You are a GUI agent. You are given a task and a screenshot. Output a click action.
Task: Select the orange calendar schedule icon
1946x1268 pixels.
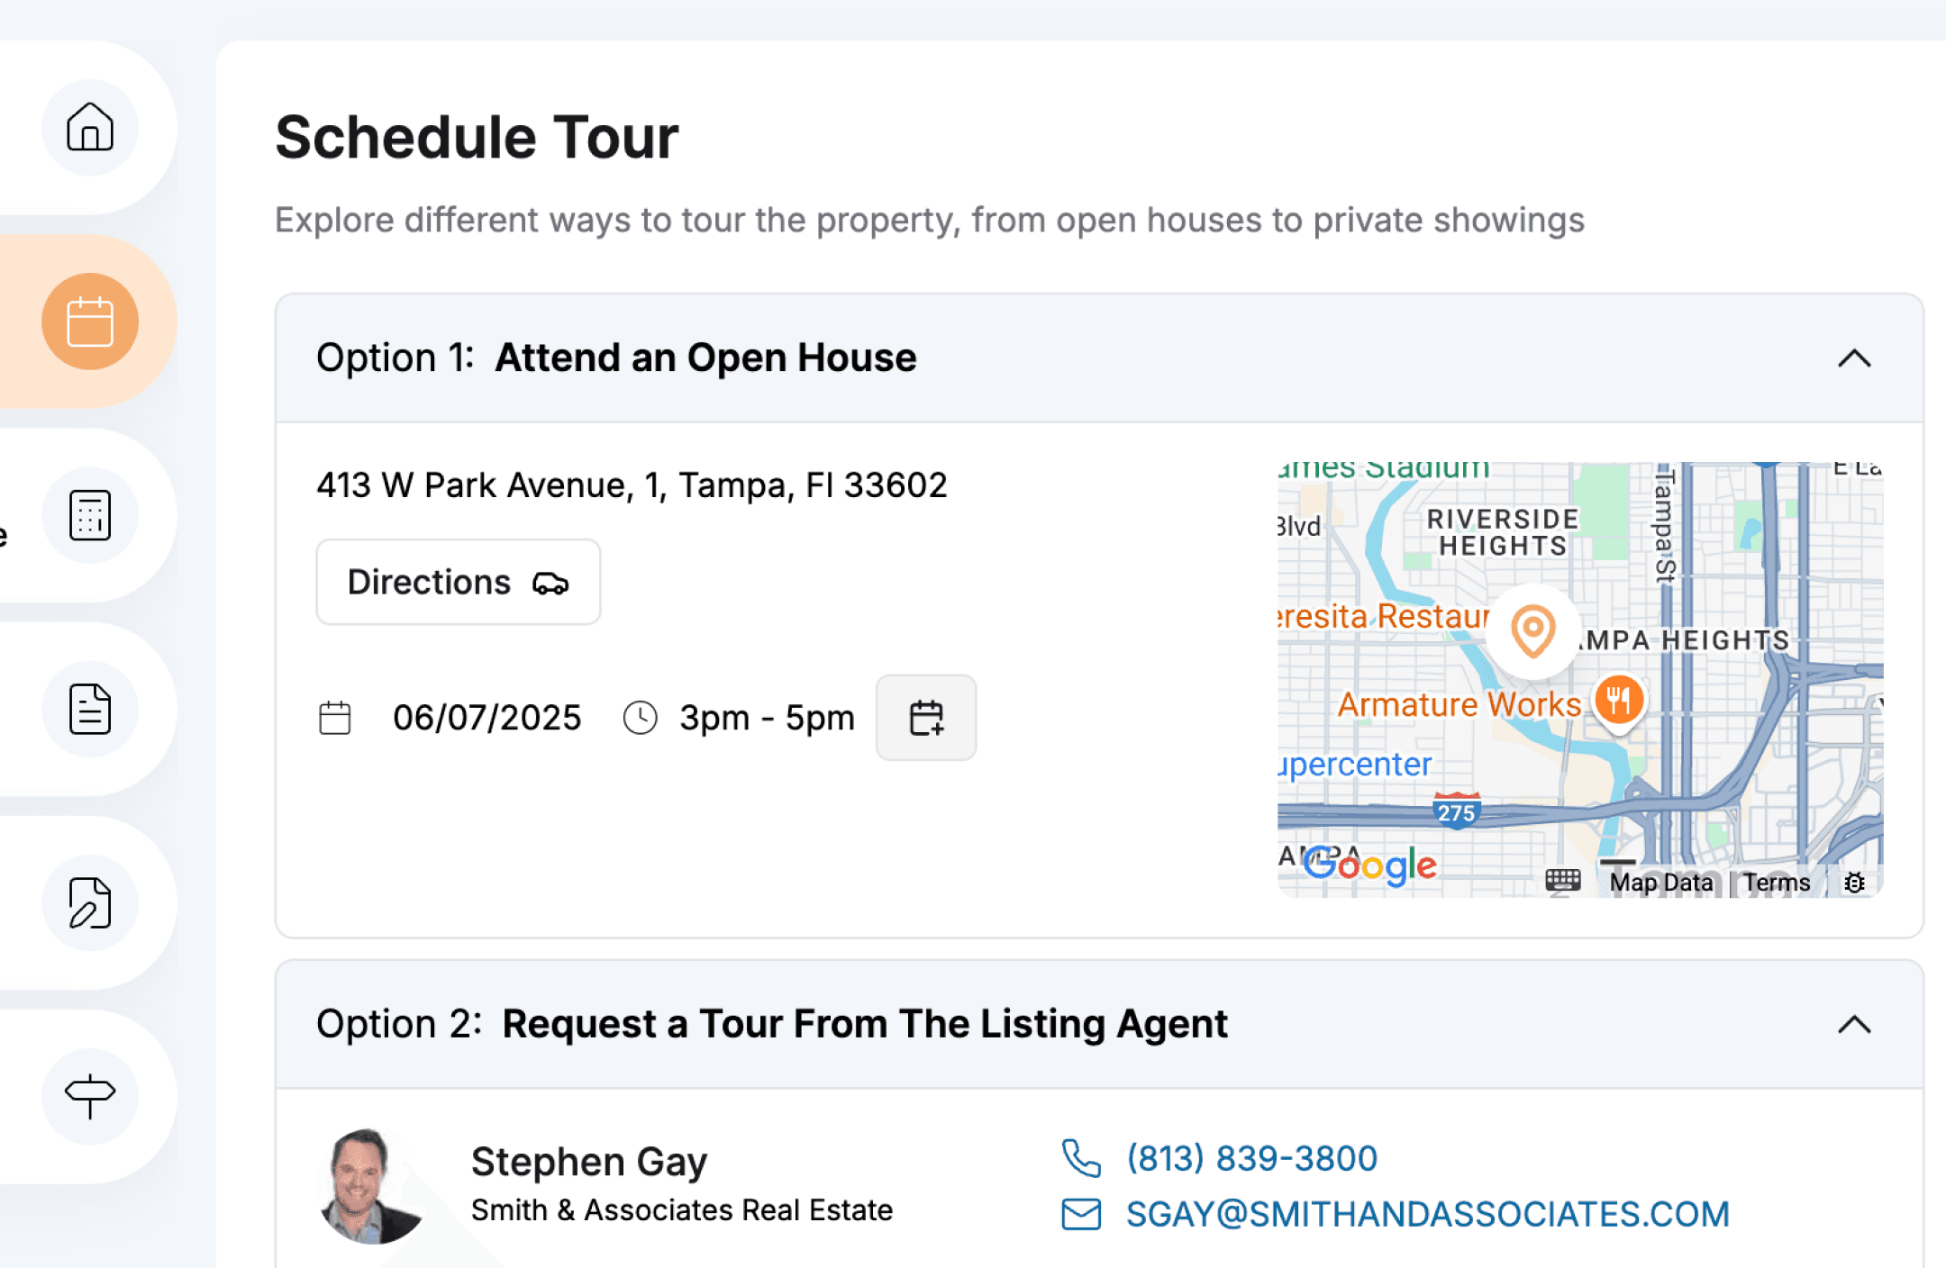[x=90, y=322]
